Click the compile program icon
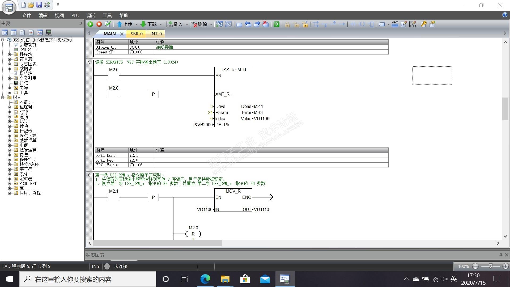 coord(108,24)
